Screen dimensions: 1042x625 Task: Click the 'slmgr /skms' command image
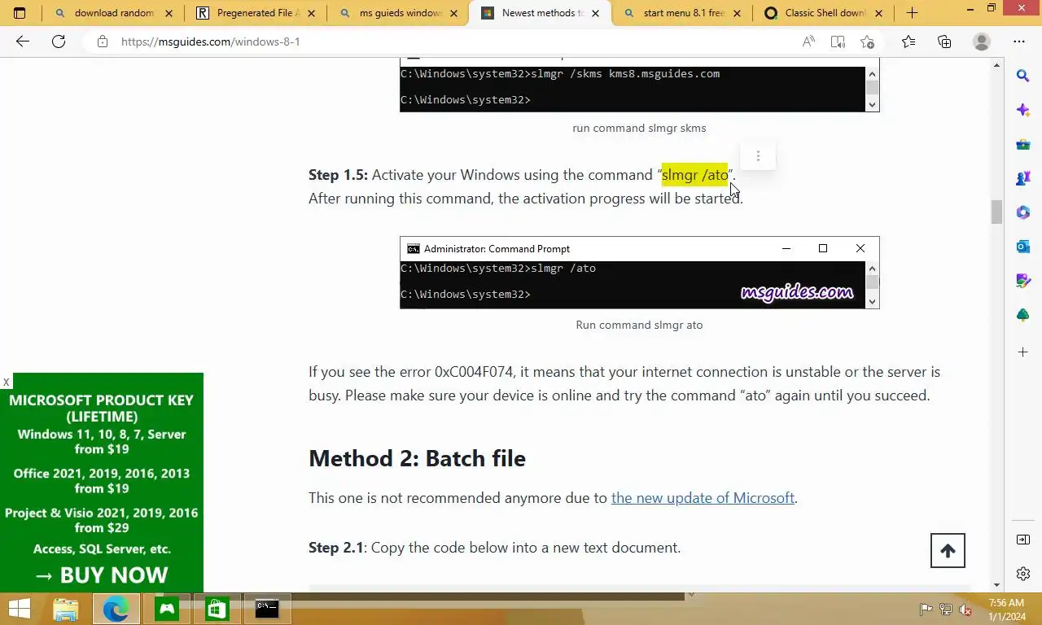639,85
